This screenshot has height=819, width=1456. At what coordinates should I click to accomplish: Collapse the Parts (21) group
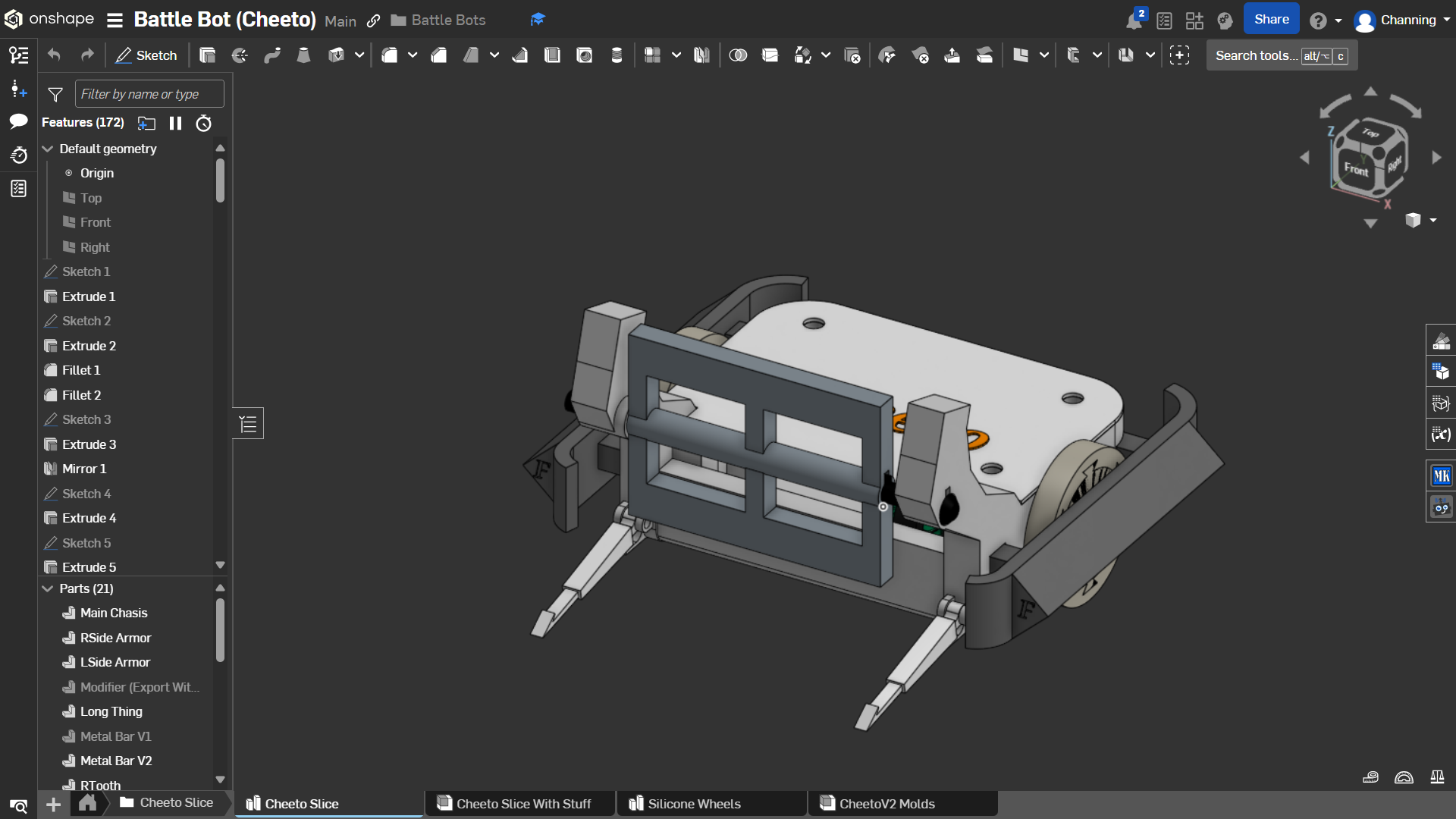point(48,588)
